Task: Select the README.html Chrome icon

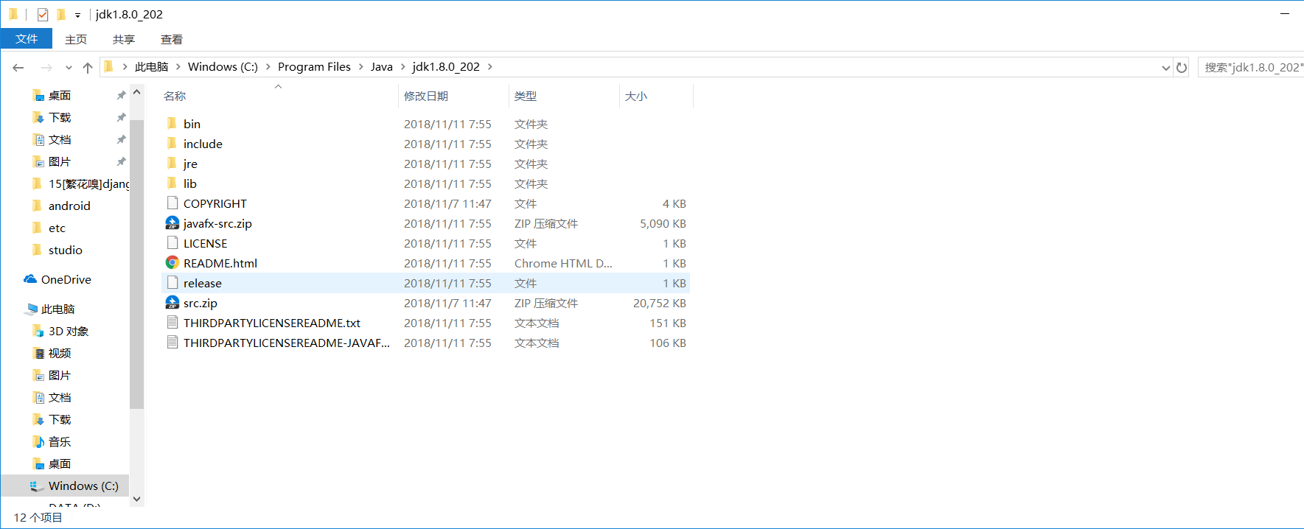Action: pyautogui.click(x=172, y=262)
